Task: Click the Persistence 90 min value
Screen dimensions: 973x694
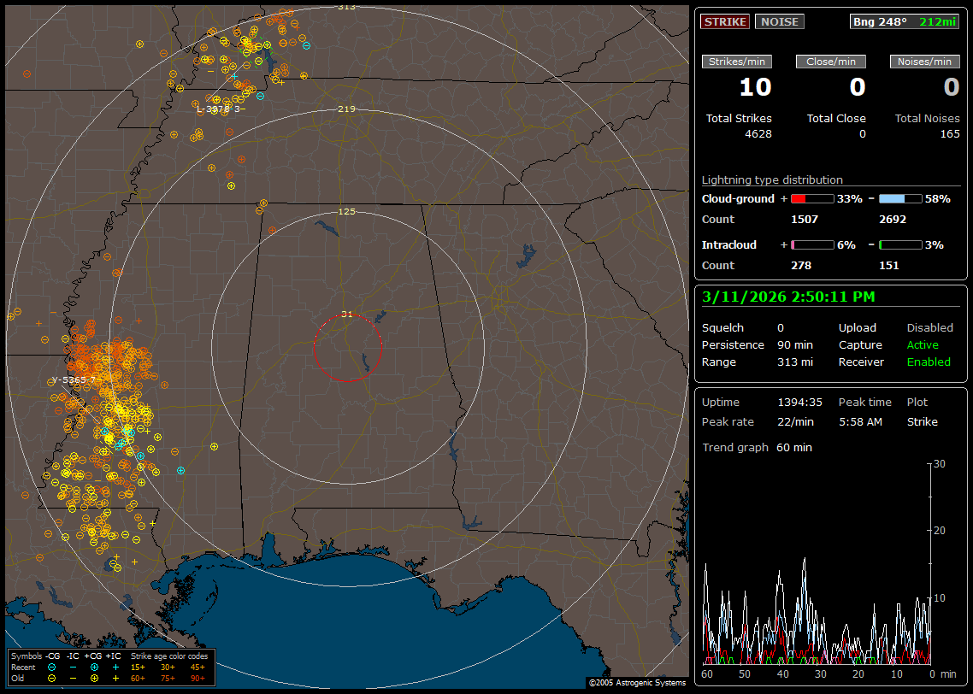Action: [x=796, y=344]
